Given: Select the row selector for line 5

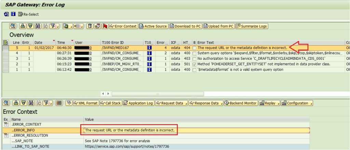Looking at the screenshot, I should tap(5, 48).
